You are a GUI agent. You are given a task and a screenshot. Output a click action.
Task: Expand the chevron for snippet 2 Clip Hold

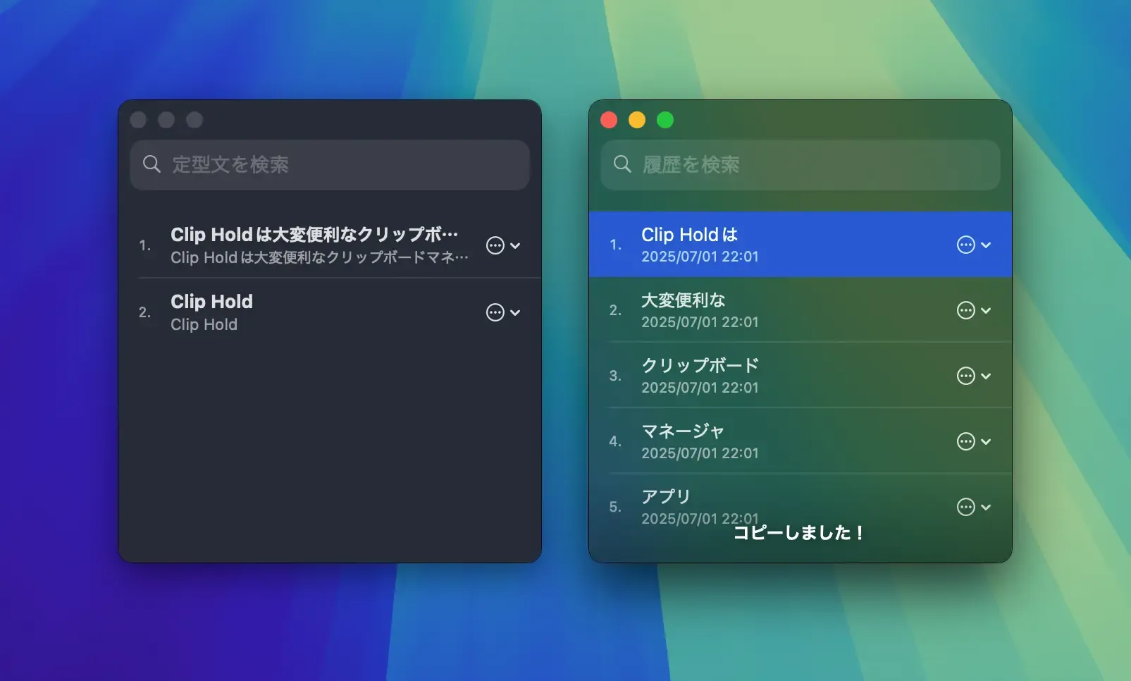point(515,312)
